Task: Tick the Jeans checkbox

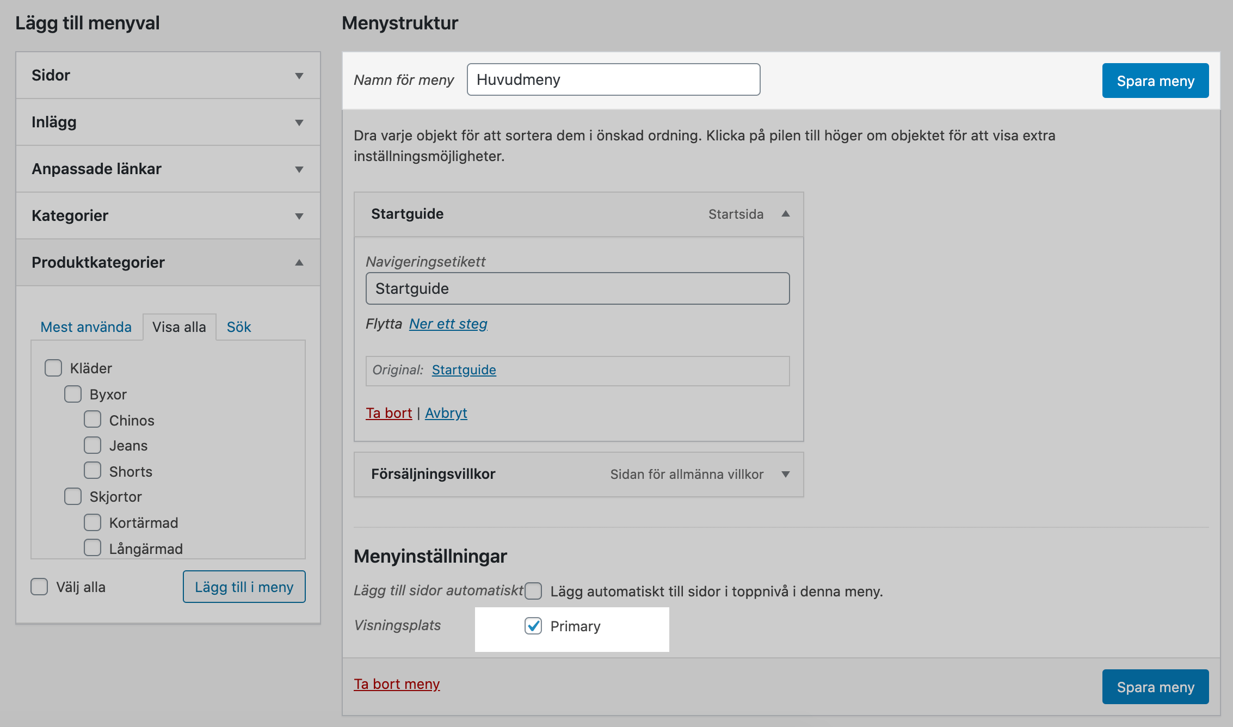Action: 93,445
